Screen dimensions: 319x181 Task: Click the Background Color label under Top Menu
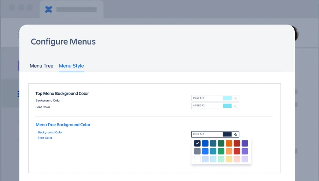tap(48, 101)
